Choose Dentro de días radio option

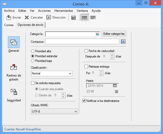pyautogui.click(x=36, y=95)
